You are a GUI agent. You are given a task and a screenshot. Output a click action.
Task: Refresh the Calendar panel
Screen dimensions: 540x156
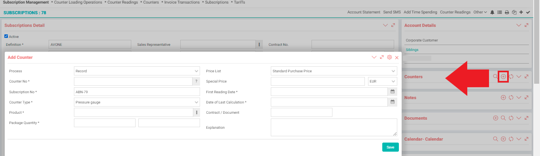click(511, 139)
